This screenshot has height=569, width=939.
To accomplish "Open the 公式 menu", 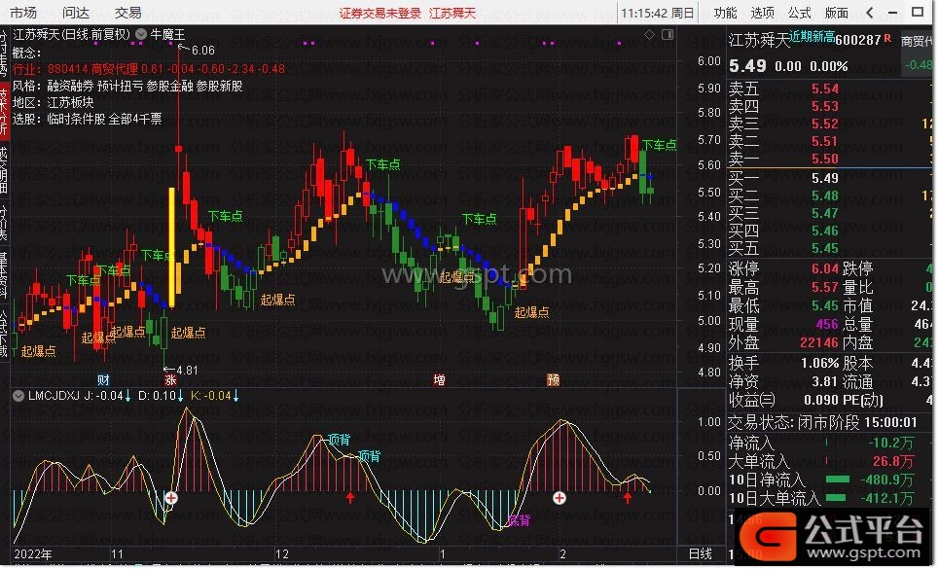I will pos(800,13).
